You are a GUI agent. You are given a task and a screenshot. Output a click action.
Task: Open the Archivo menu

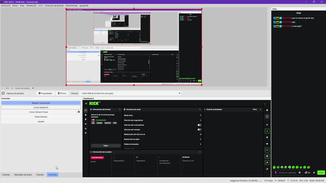(6, 6)
